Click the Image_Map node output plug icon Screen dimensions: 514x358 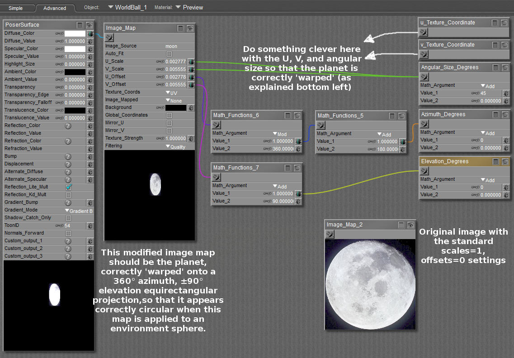click(x=109, y=37)
